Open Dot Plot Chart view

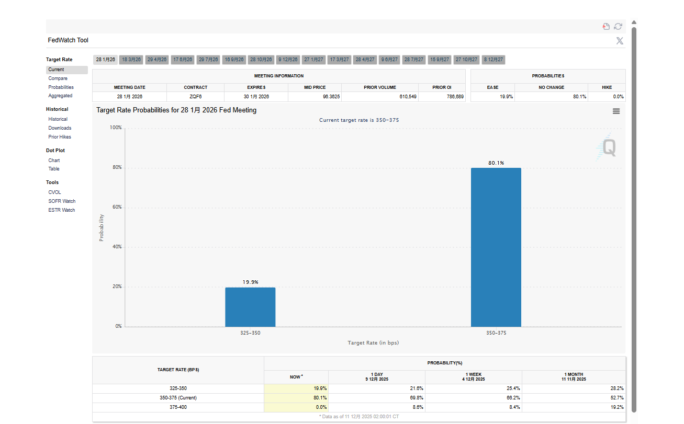54,161
